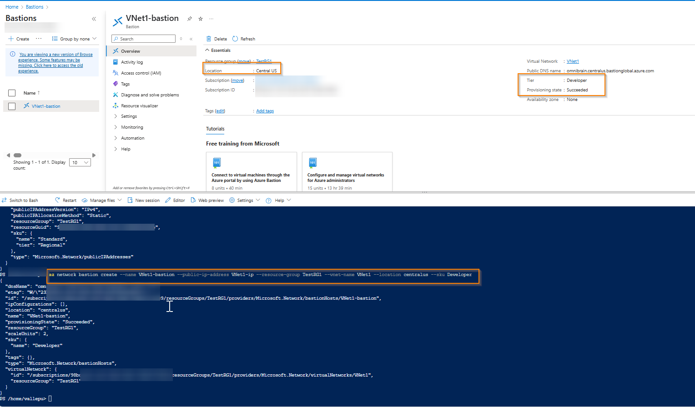Open more options ellipsis beside VNet1-bastion title
This screenshot has height=407, width=695.
point(211,19)
